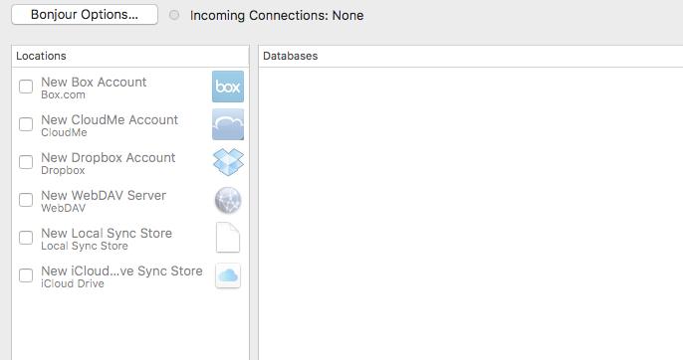The image size is (683, 360).
Task: Click the Local Sync Store document icon
Action: 228,238
